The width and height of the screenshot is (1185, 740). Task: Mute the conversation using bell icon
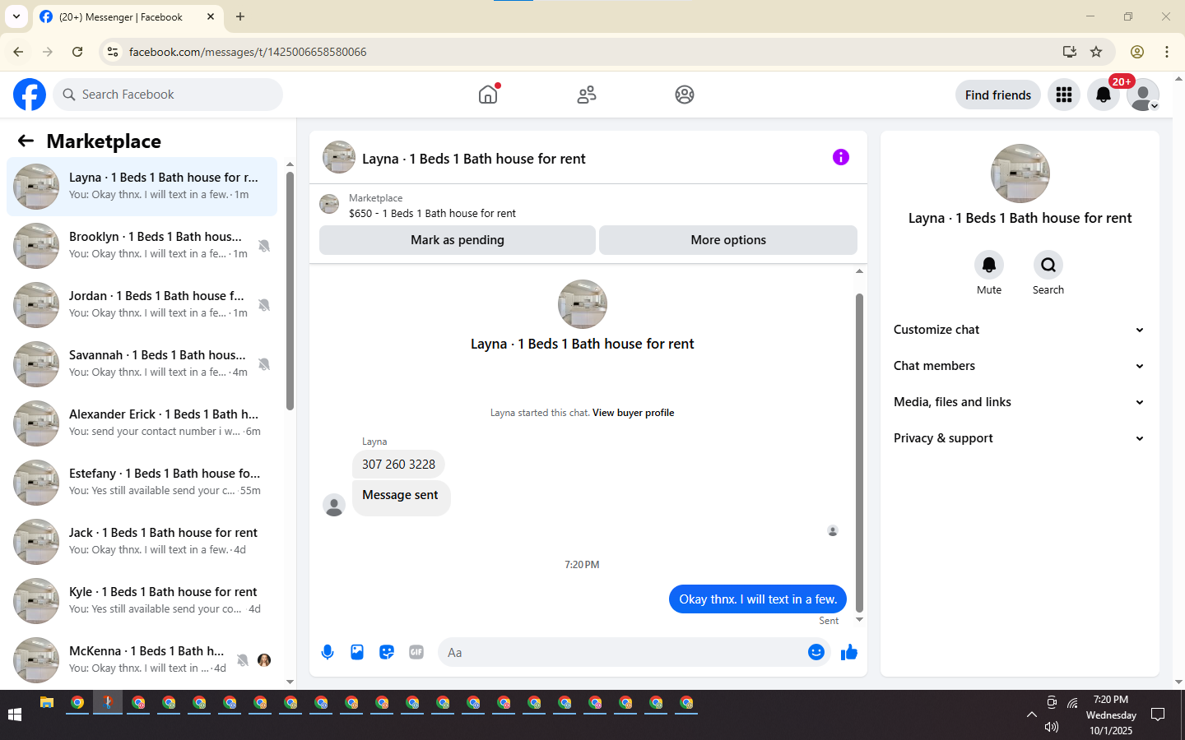989,265
